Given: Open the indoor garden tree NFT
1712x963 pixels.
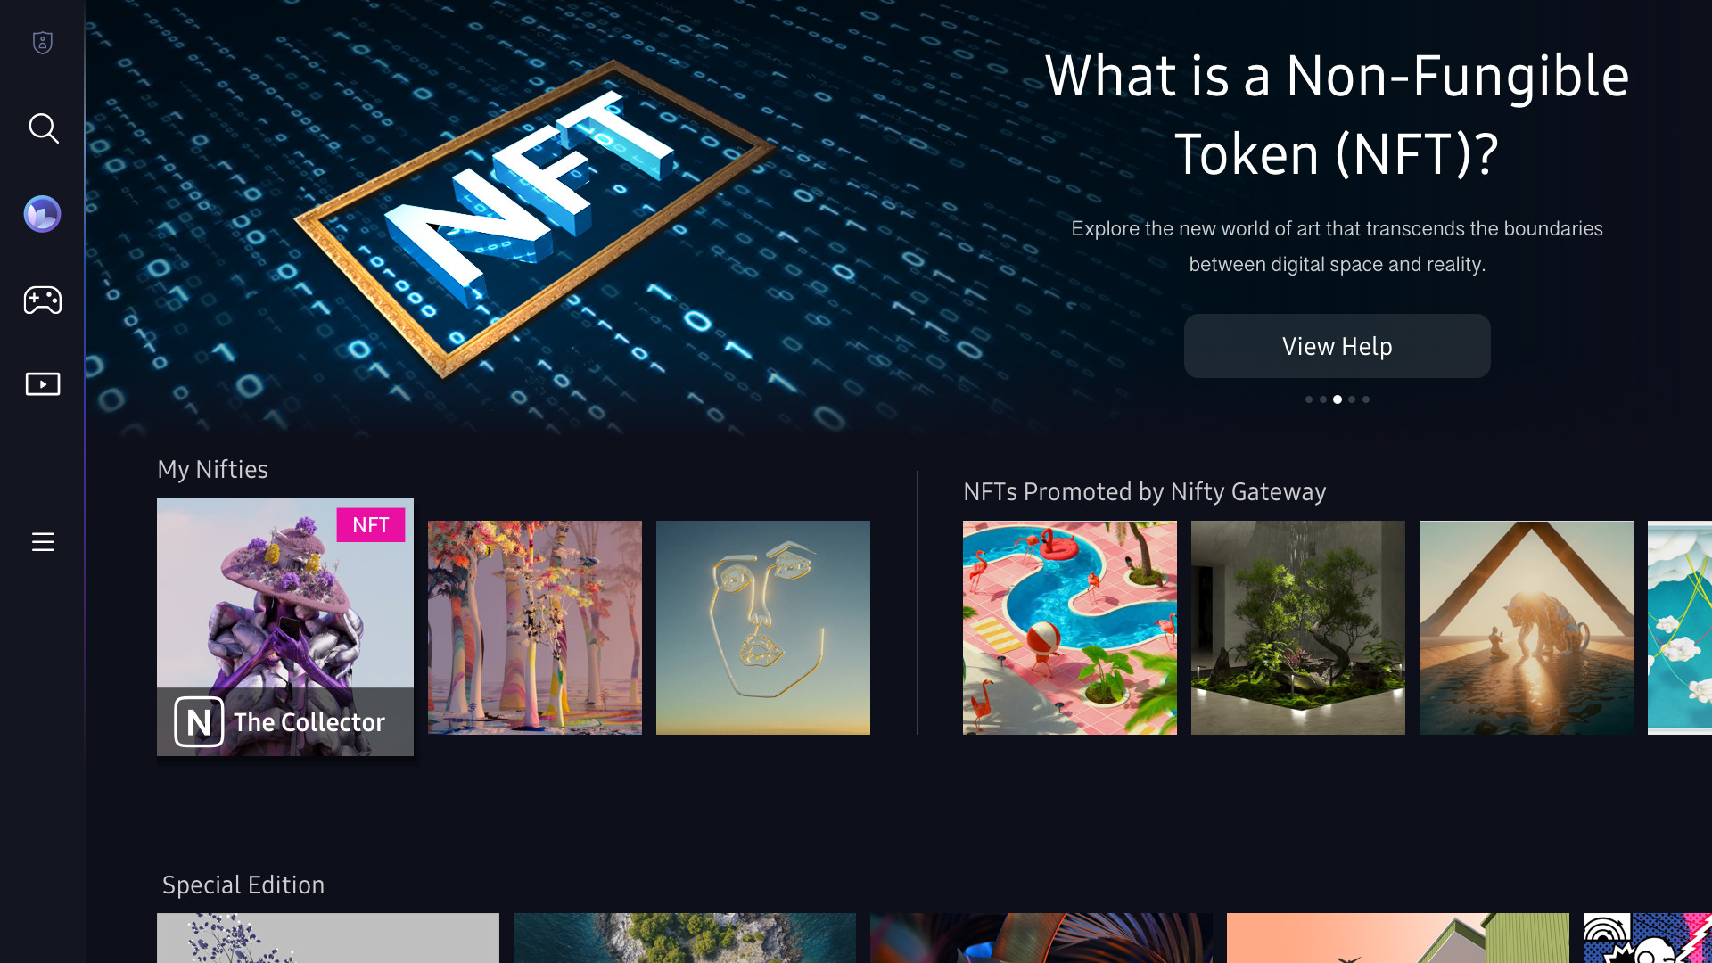Looking at the screenshot, I should pos(1298,628).
